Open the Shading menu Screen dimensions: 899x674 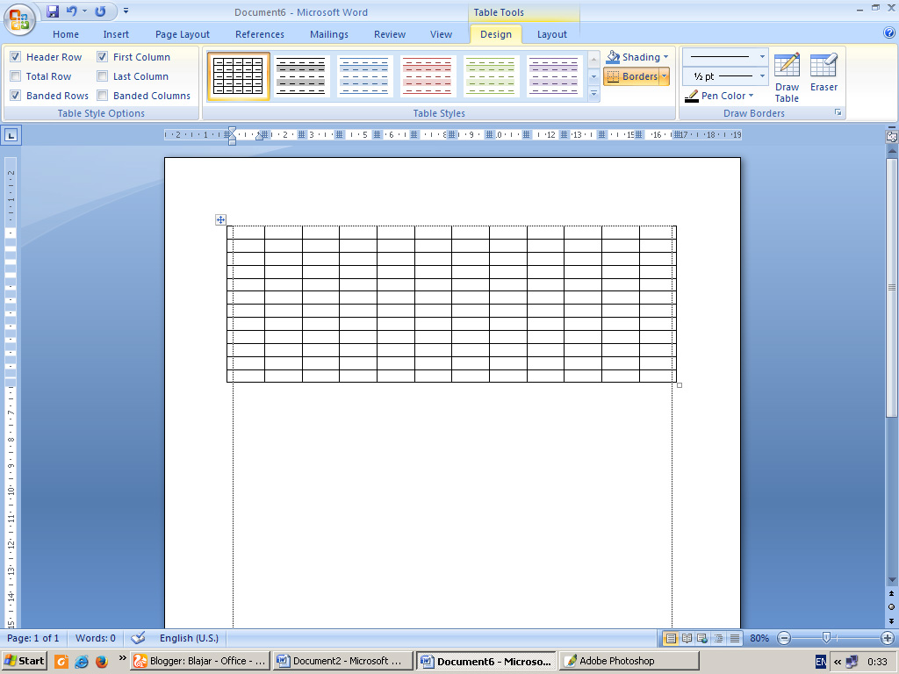click(636, 56)
